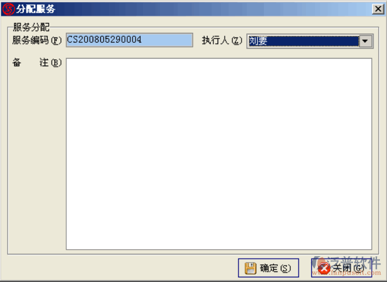Click the 服务编码(F) label
387x282 pixels.
click(x=37, y=40)
